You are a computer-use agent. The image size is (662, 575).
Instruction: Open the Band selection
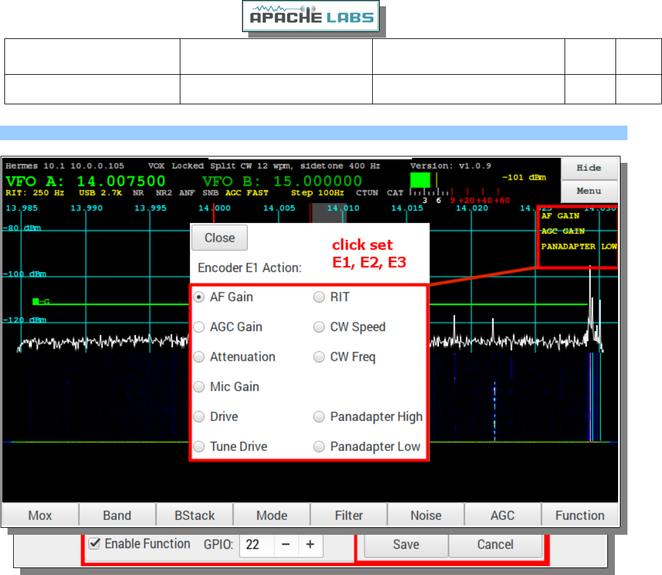118,515
